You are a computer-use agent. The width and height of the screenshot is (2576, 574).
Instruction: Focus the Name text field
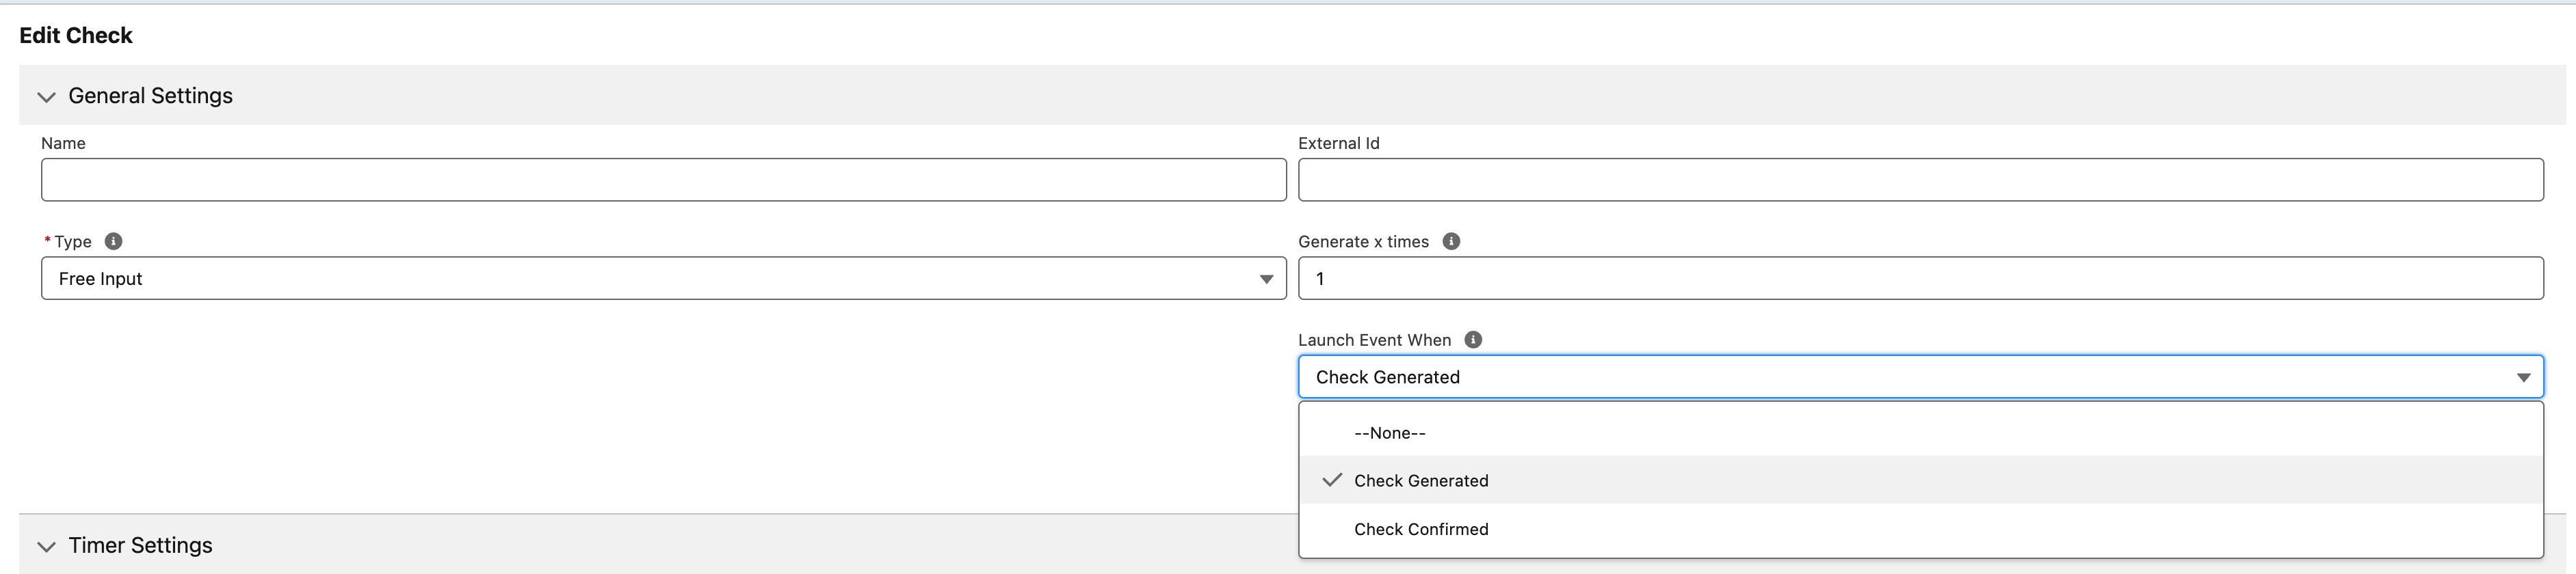pyautogui.click(x=663, y=180)
